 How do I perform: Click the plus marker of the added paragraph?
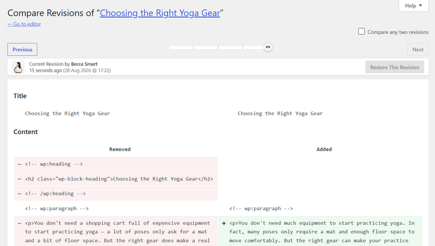(x=224, y=223)
